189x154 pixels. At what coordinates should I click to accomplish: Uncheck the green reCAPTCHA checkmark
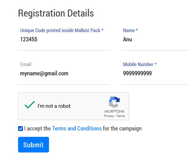pos(29,105)
